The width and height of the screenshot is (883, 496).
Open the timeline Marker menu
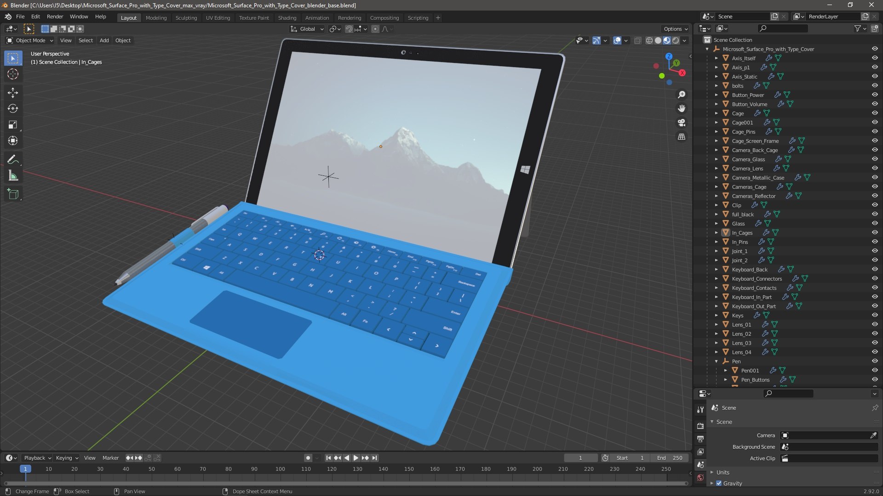click(x=110, y=458)
